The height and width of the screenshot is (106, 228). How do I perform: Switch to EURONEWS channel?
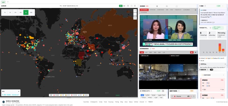(160, 10)
